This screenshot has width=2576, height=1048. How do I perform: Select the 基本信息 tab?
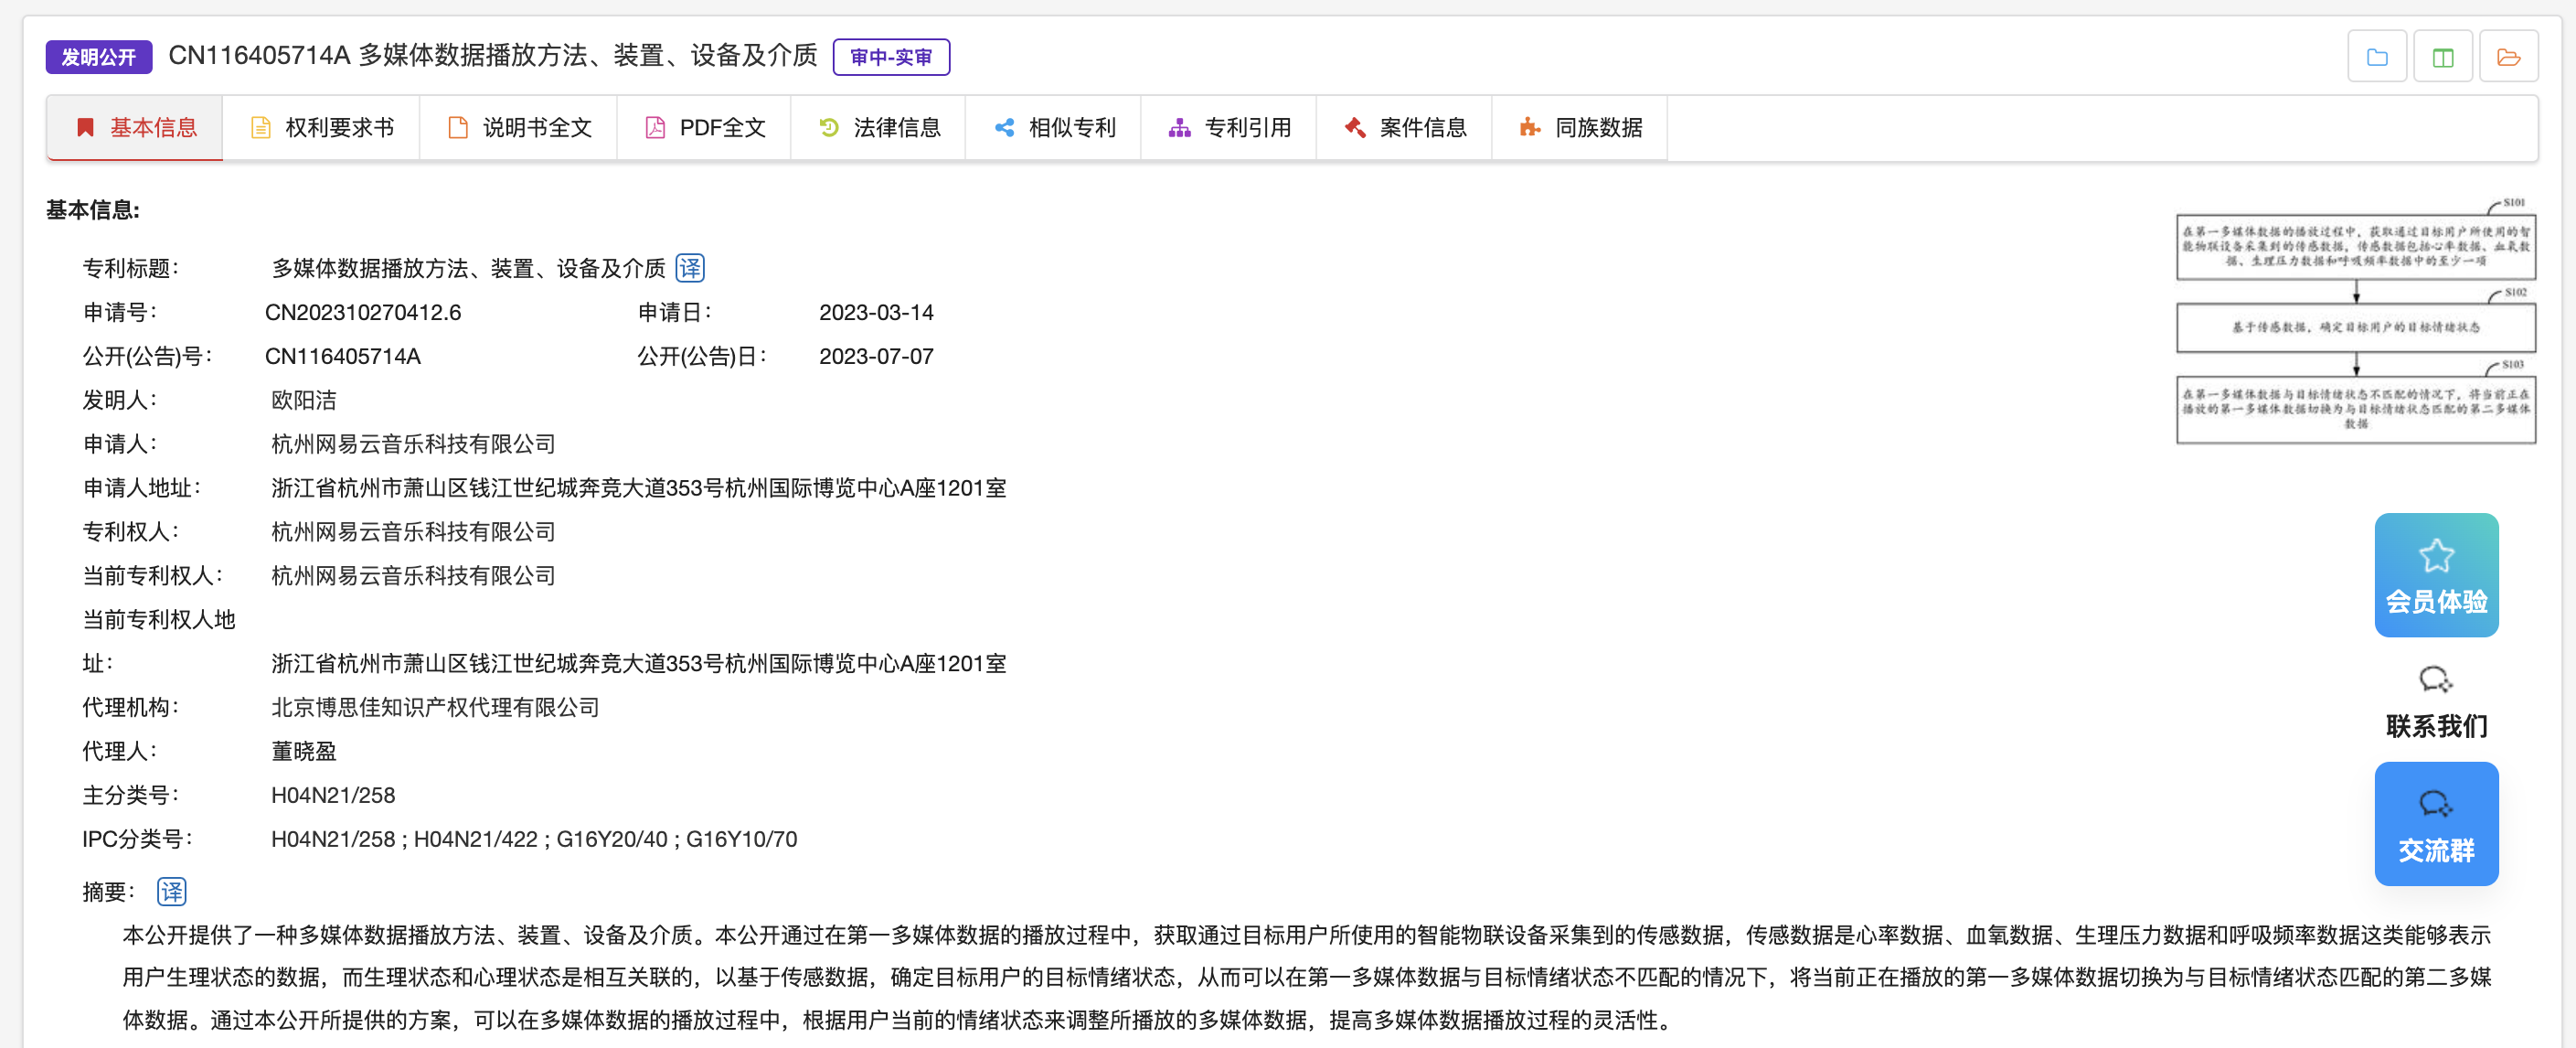tap(136, 128)
